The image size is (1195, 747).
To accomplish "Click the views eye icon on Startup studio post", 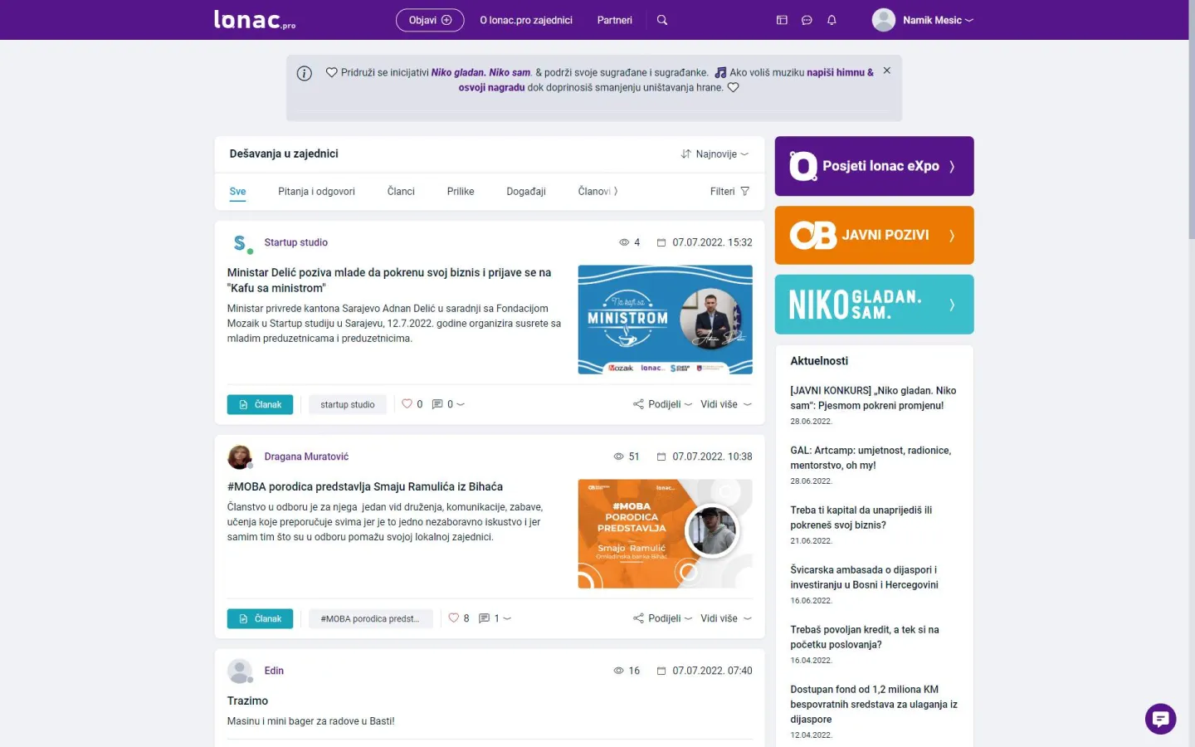I will [x=624, y=242].
